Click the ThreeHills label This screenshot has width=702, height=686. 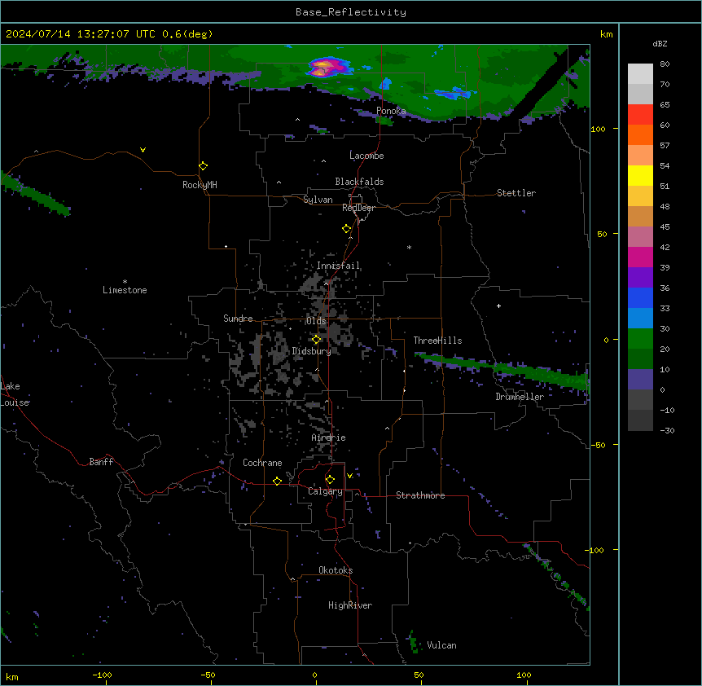tap(437, 341)
